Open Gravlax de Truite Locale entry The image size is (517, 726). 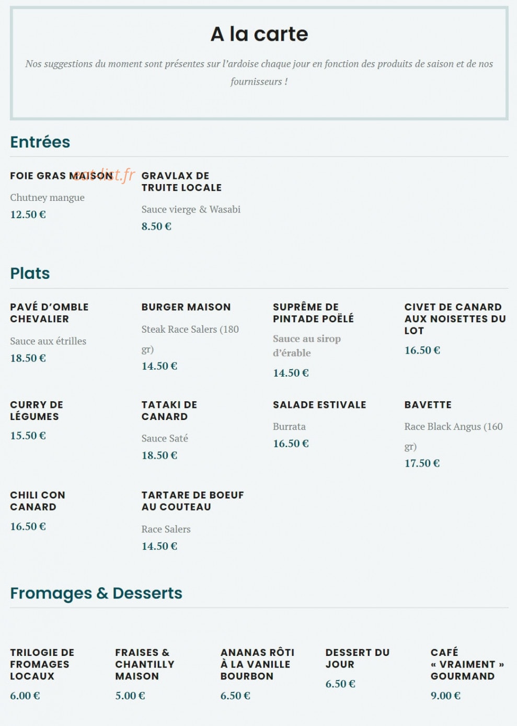181,181
